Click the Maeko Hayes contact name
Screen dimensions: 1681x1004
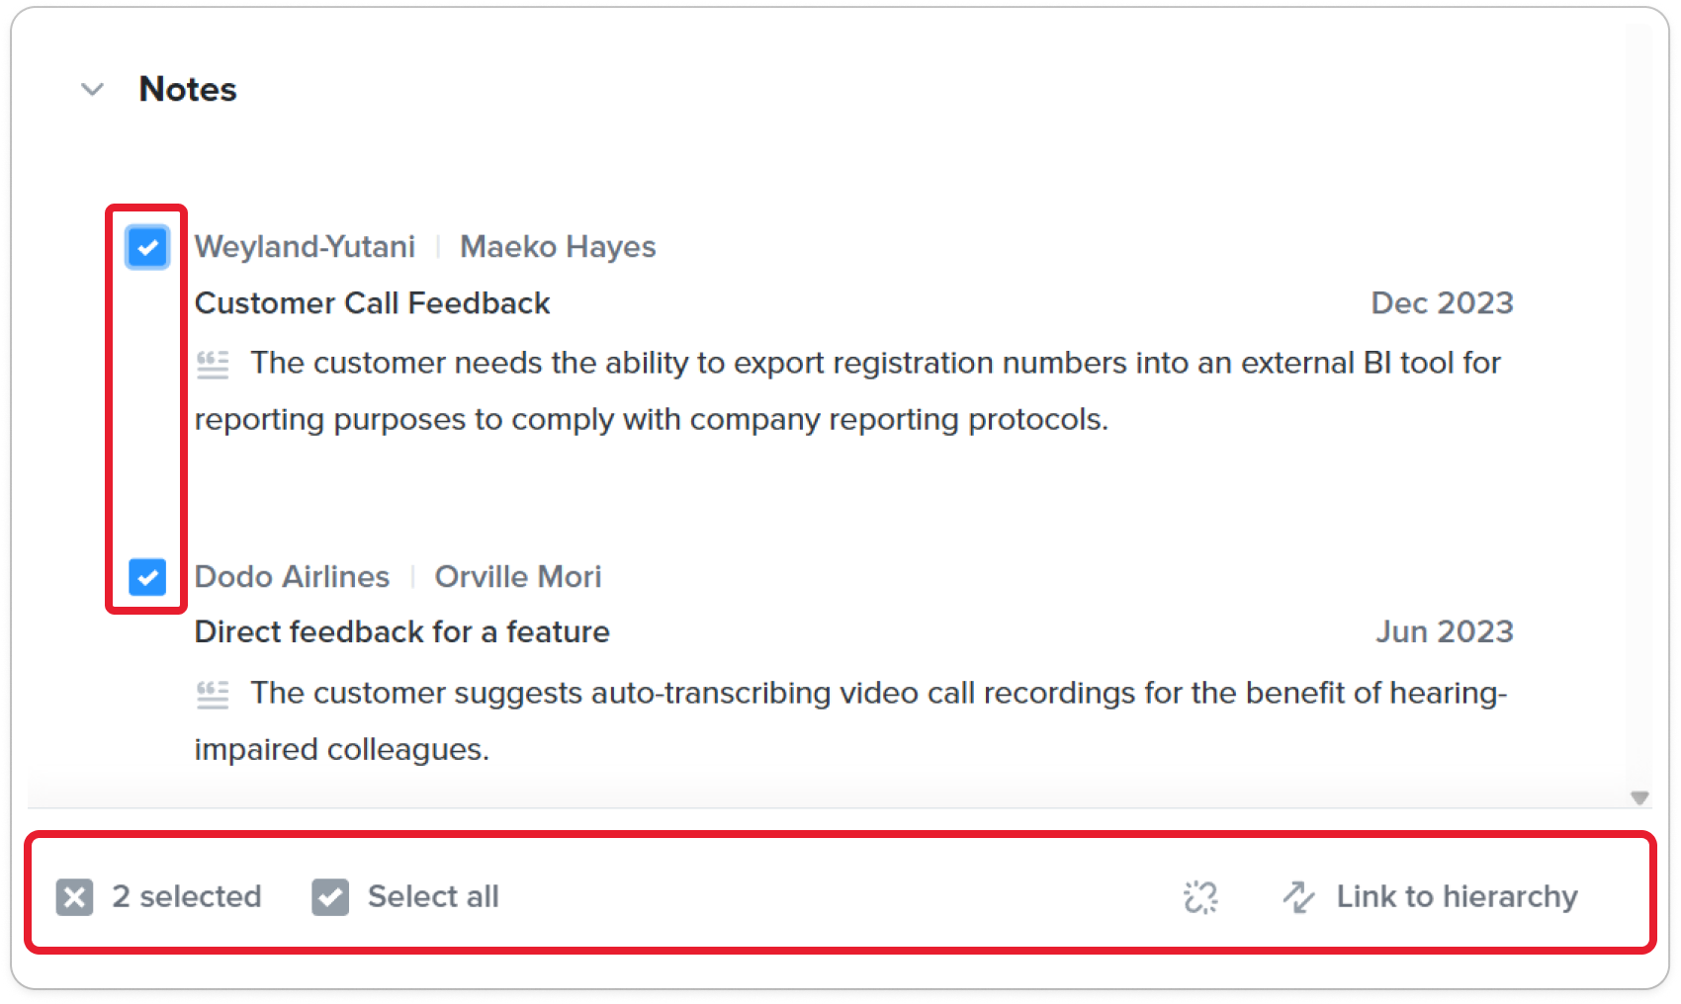[558, 247]
